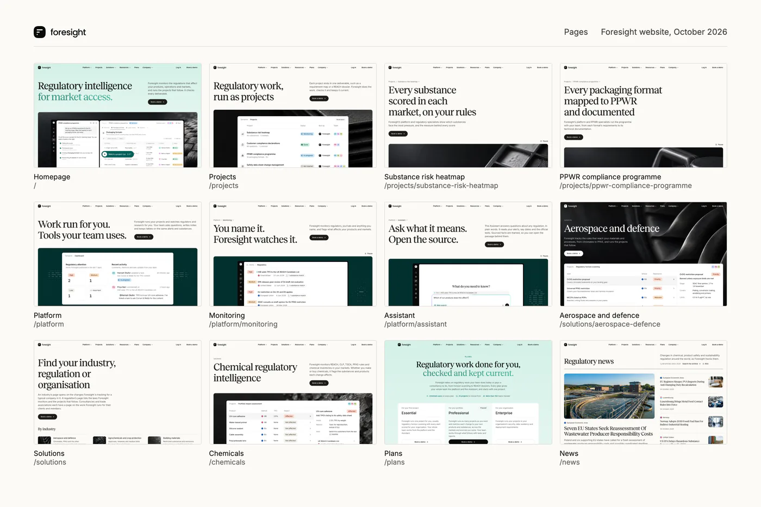Image resolution: width=761 pixels, height=507 pixels.
Task: Open the Aerospace and defence thumbnail
Action: [x=644, y=254]
